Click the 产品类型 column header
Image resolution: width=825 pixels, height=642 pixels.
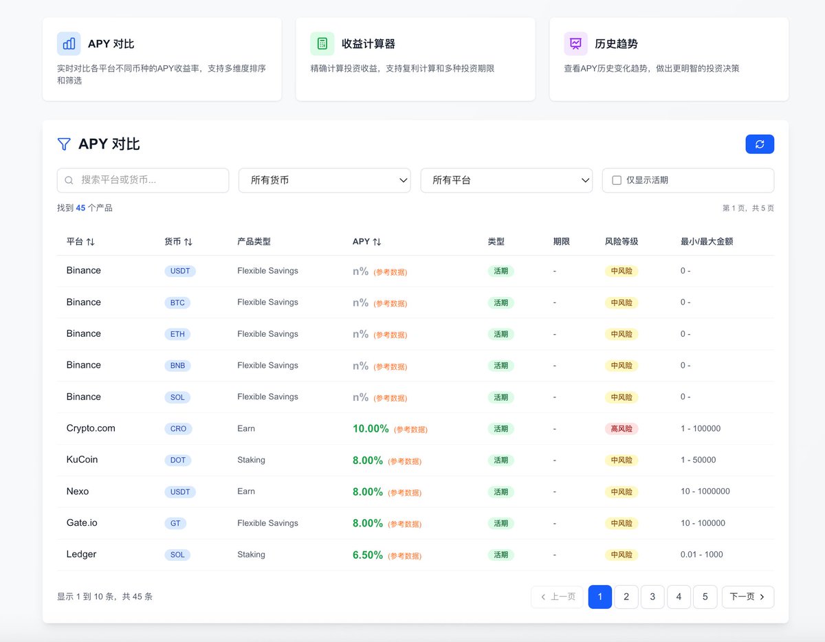point(254,242)
